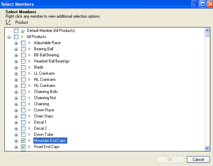
Task: Check the Default Member (All Products) checkbox
Action: [16, 31]
